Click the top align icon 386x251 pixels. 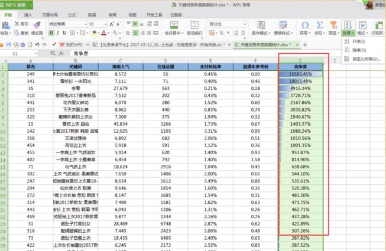pos(128,24)
